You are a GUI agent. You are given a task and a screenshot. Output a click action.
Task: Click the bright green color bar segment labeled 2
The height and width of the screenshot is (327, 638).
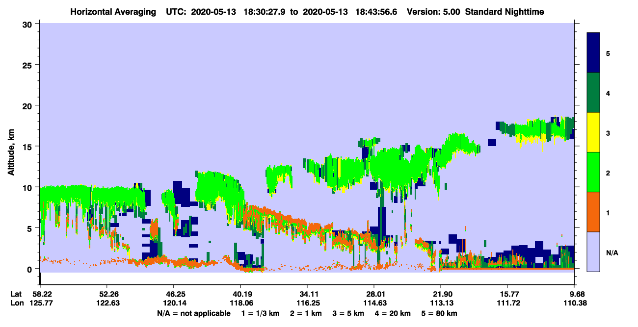pos(593,172)
